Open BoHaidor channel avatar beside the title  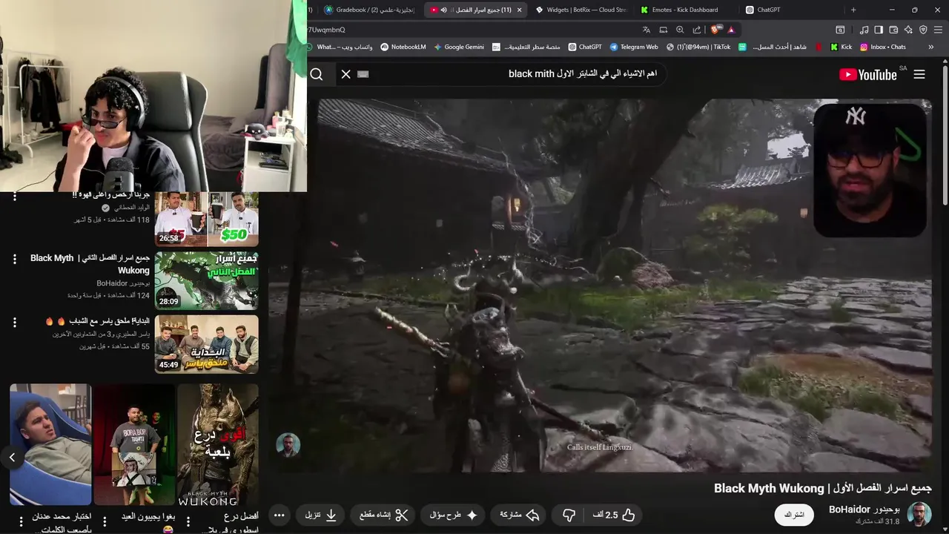click(919, 514)
